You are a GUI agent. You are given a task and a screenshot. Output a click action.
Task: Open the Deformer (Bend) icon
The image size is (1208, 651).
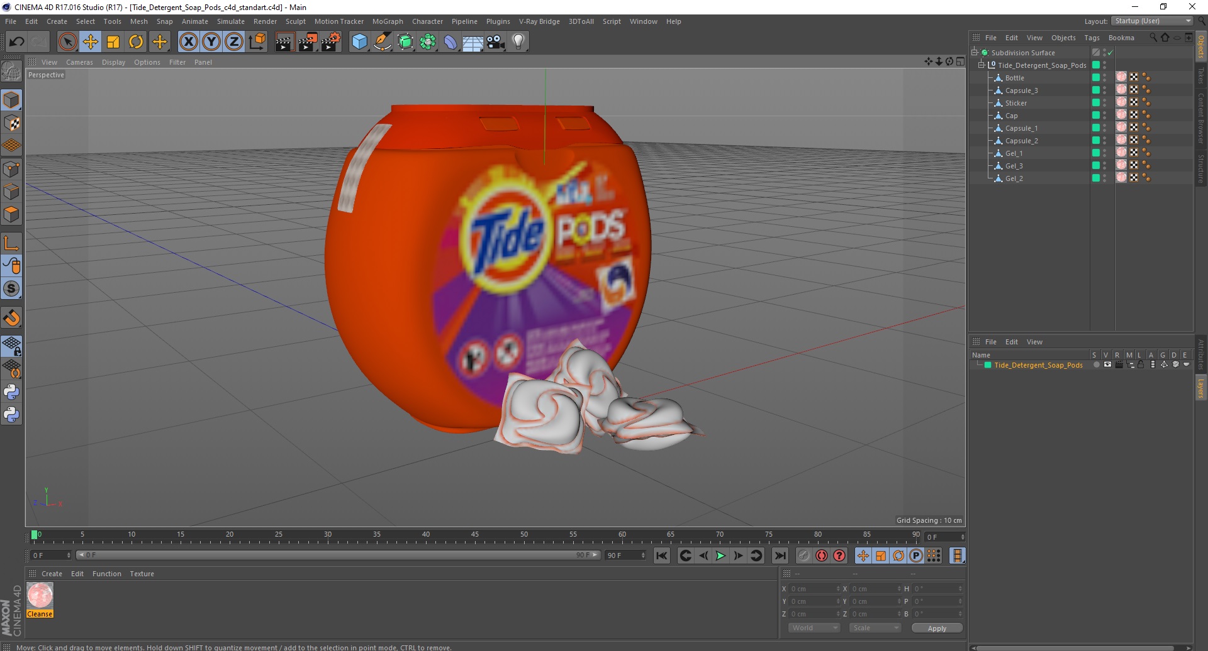(451, 42)
